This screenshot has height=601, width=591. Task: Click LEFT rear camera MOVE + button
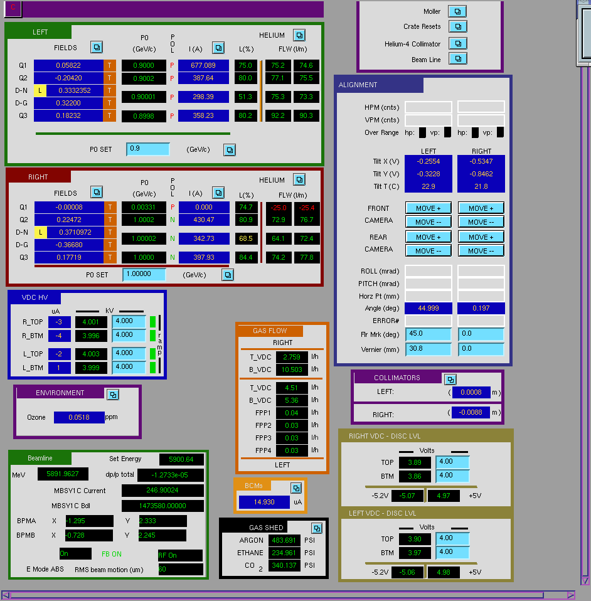(429, 237)
